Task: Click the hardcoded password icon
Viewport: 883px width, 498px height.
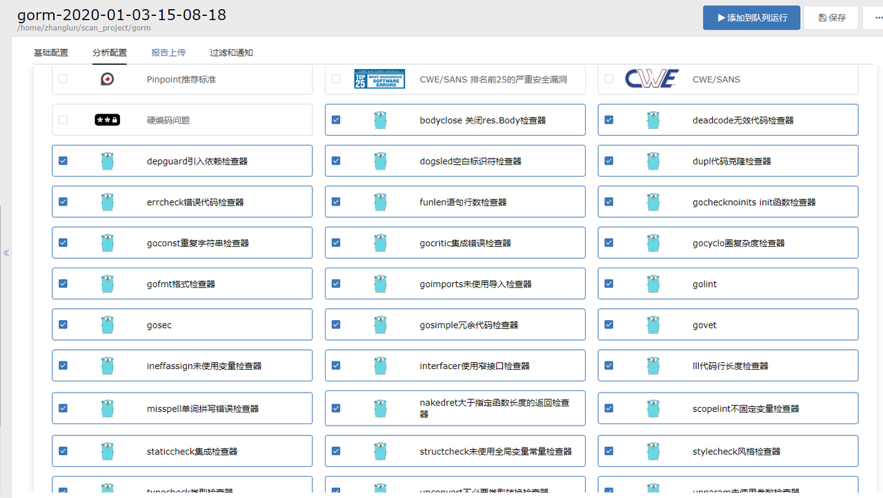Action: (107, 120)
